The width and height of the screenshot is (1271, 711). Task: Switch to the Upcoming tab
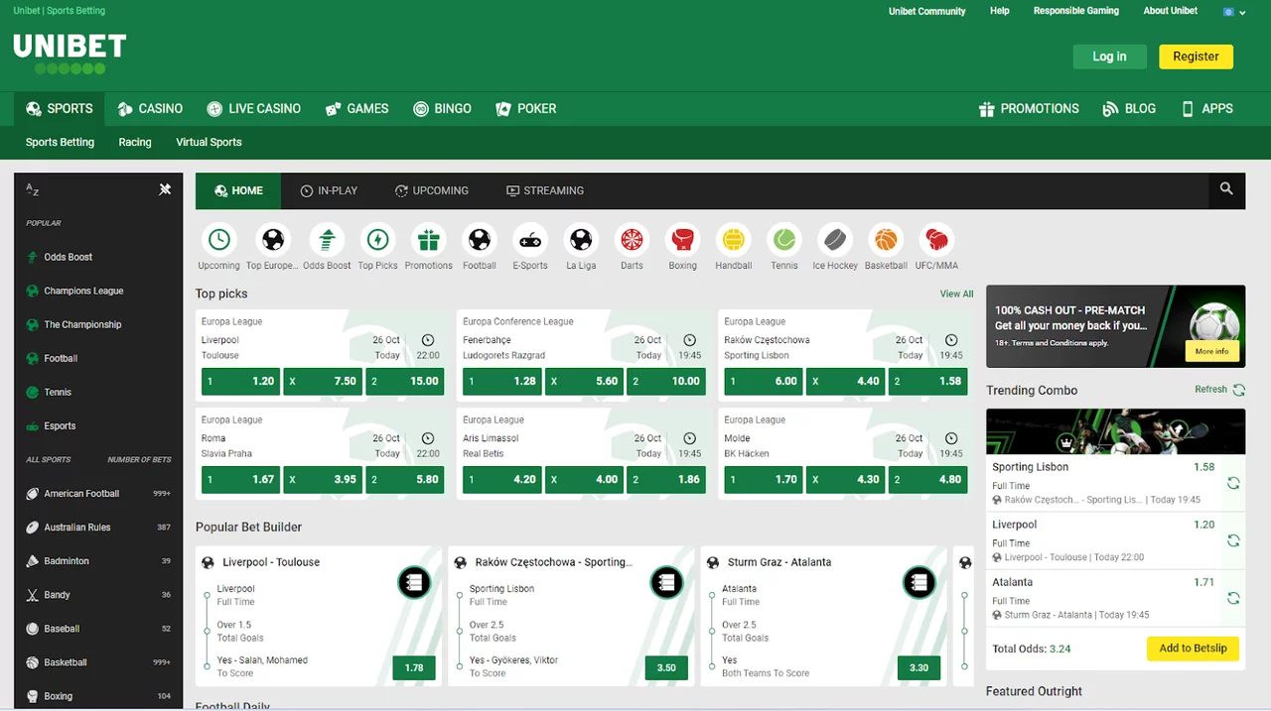coord(432,190)
